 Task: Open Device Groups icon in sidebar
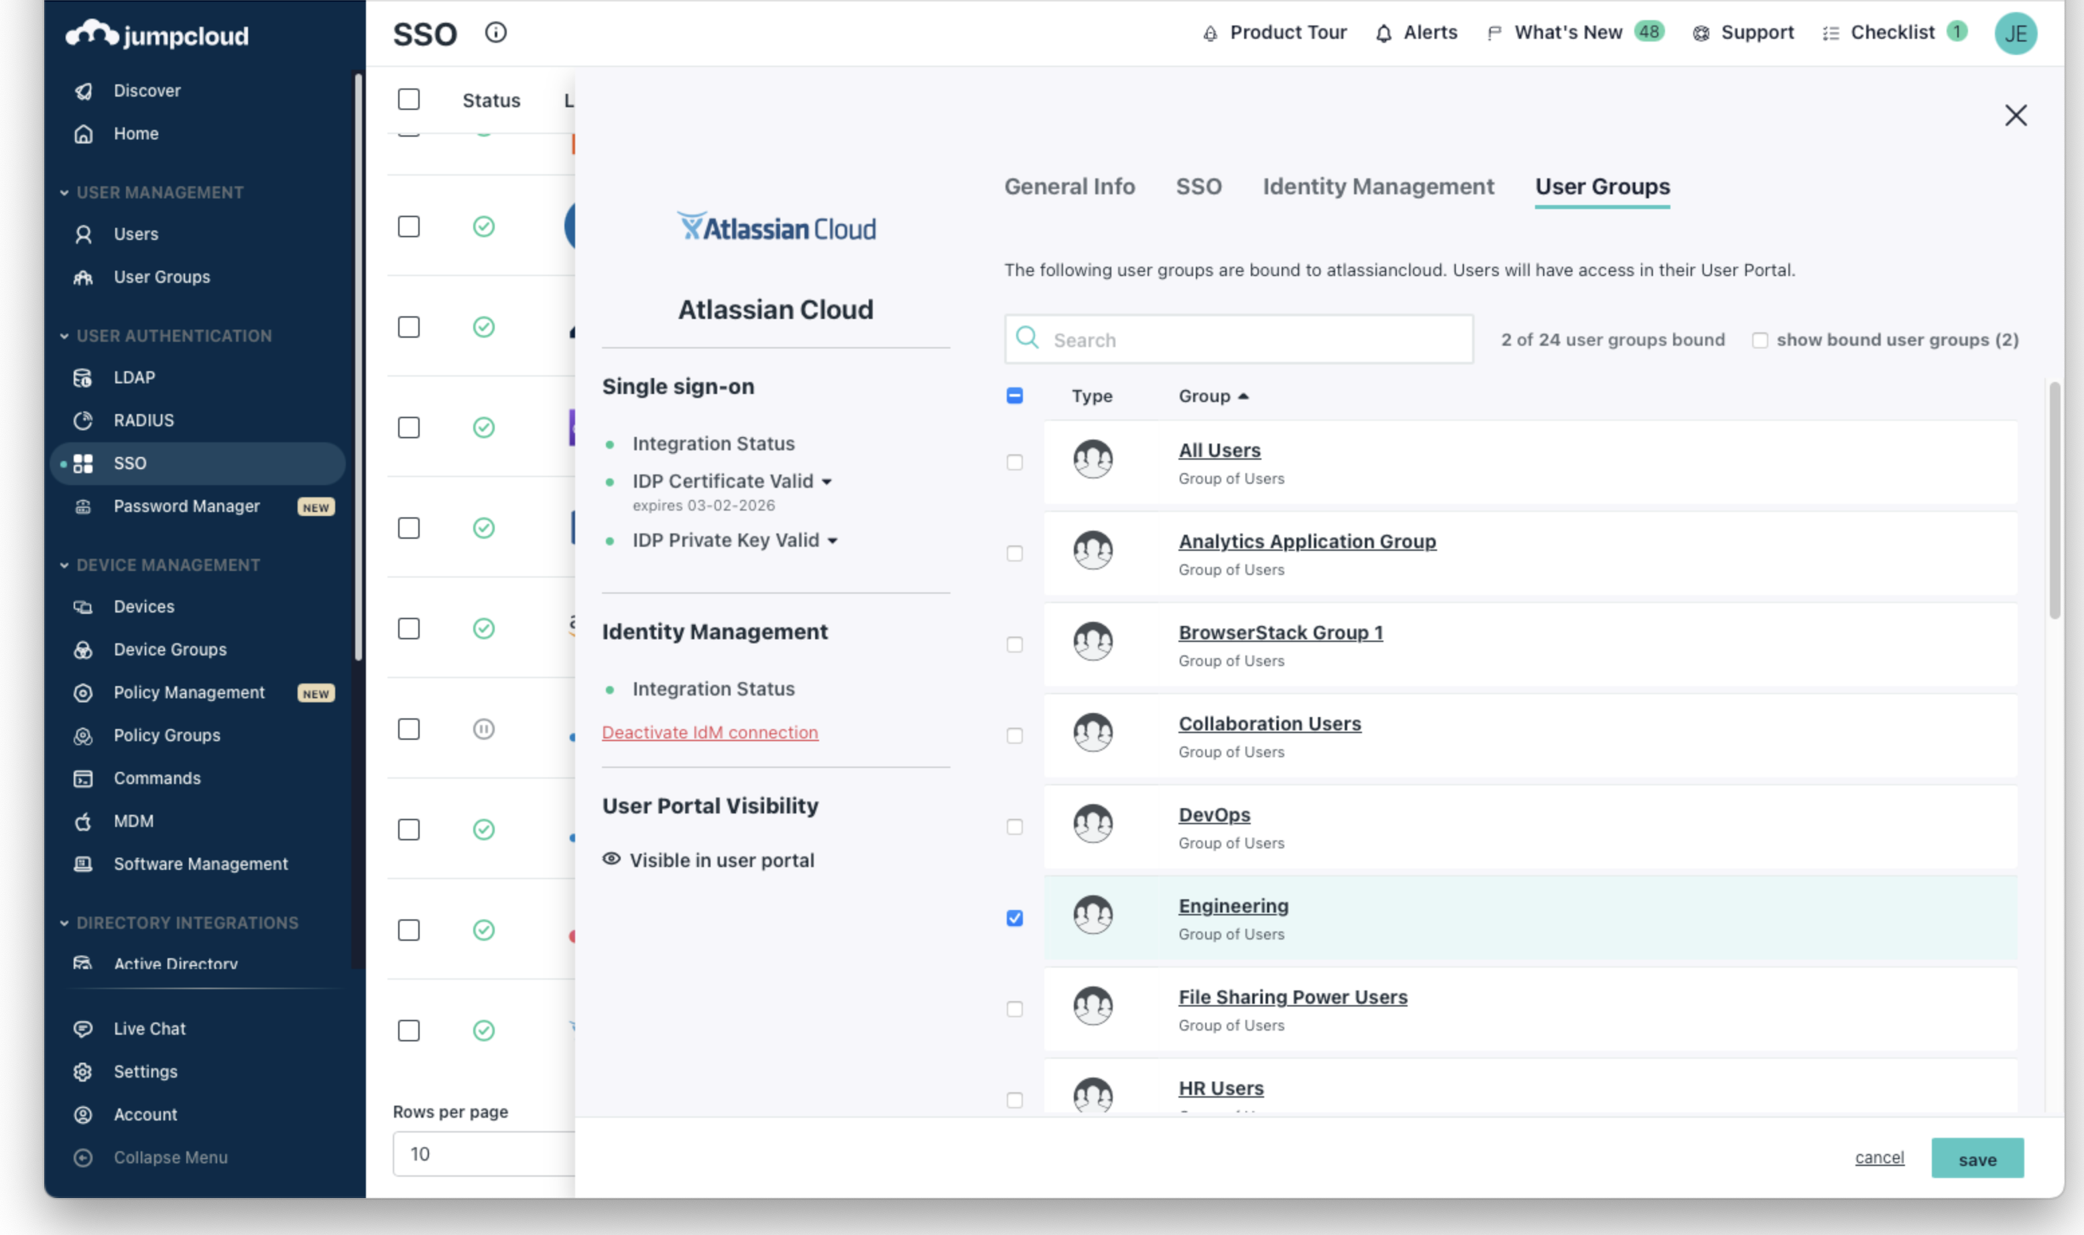82,650
